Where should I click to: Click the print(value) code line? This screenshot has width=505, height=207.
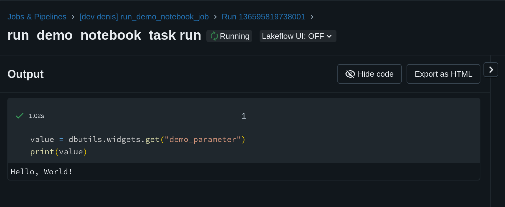pyautogui.click(x=59, y=152)
